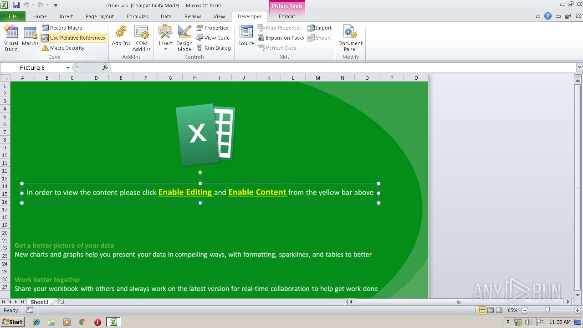Viewport: 583px width, 328px height.
Task: Switch to the Formulas tab
Action: [x=137, y=16]
